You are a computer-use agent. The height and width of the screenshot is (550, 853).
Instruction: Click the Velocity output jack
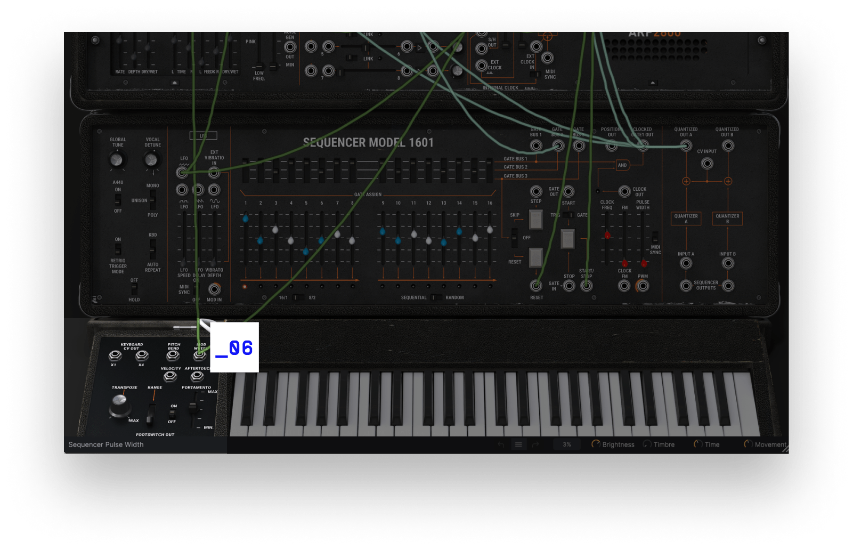coord(170,377)
